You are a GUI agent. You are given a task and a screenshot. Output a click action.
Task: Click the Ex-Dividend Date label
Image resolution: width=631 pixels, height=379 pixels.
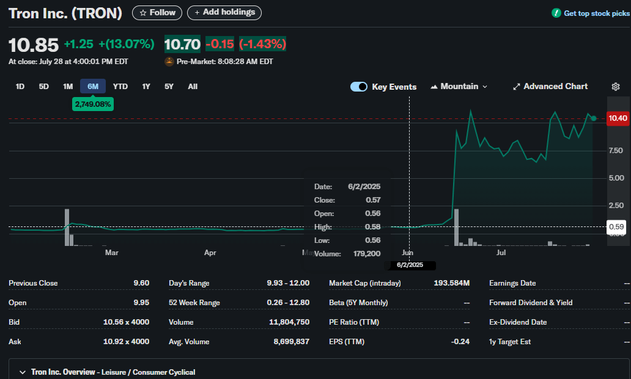(x=518, y=322)
